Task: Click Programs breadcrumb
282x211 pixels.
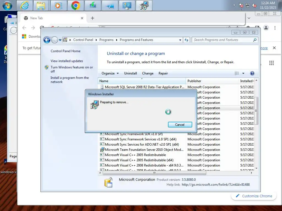Action: click(106, 40)
